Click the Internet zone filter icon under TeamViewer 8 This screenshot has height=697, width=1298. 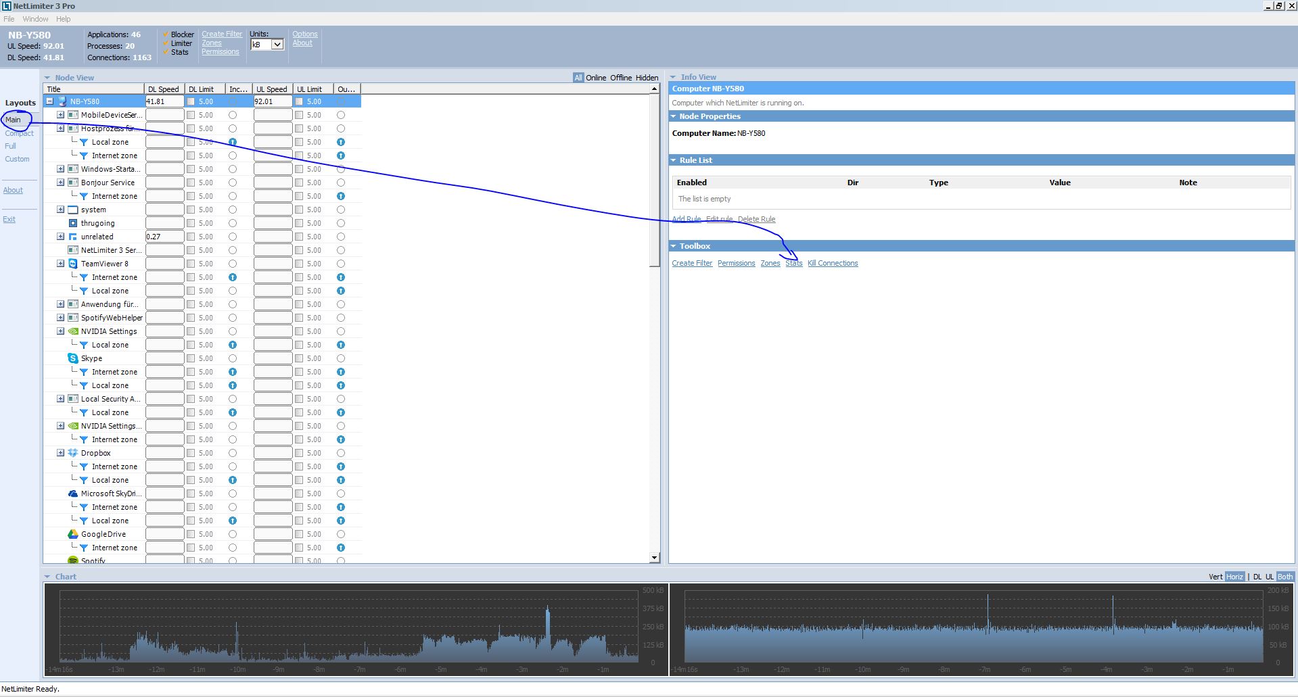coord(84,277)
